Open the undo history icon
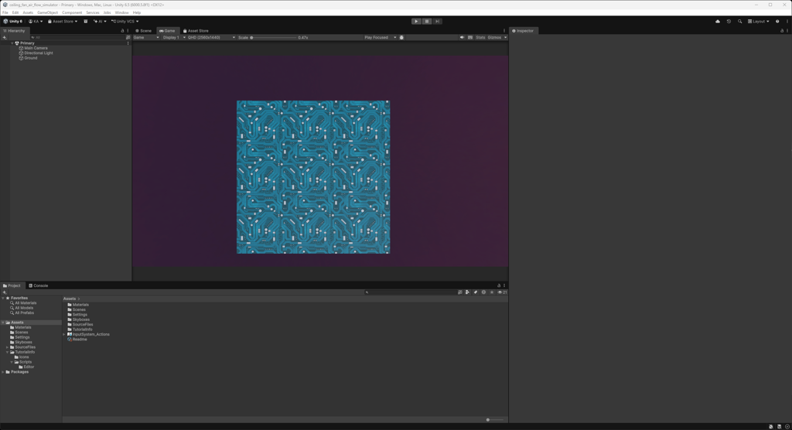Screen dimensions: 792x430 [x=729, y=21]
